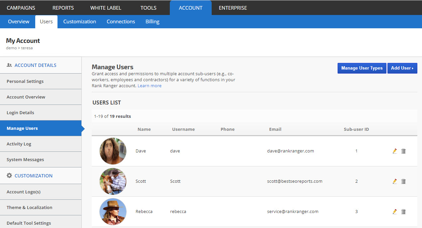This screenshot has width=422, height=228.
Task: Click trash icon in Scott's row
Action: point(403,181)
